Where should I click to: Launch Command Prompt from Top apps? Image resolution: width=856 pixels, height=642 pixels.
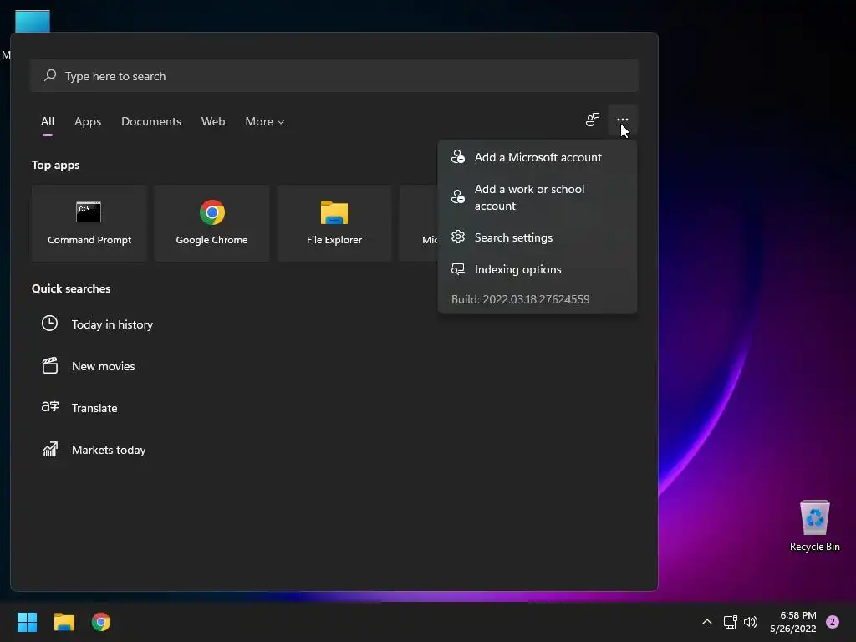tap(89, 222)
